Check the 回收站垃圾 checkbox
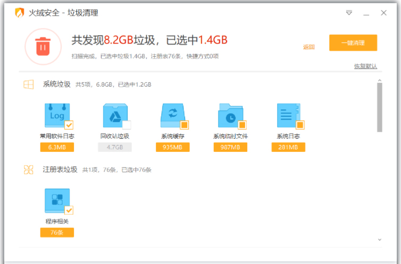401x264 pixels. click(127, 125)
